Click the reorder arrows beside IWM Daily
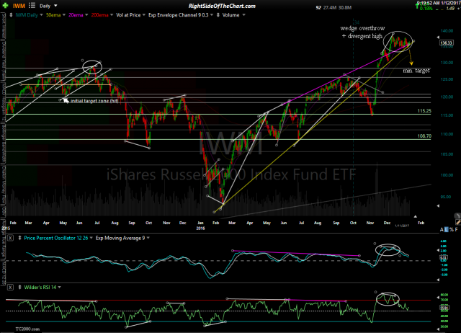461x333 pixels. pos(12,15)
